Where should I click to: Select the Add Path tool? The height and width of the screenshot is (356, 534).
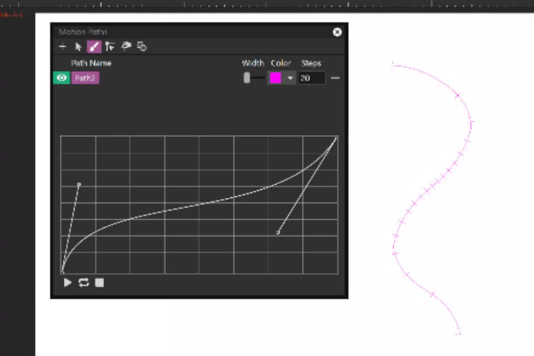pyautogui.click(x=62, y=47)
